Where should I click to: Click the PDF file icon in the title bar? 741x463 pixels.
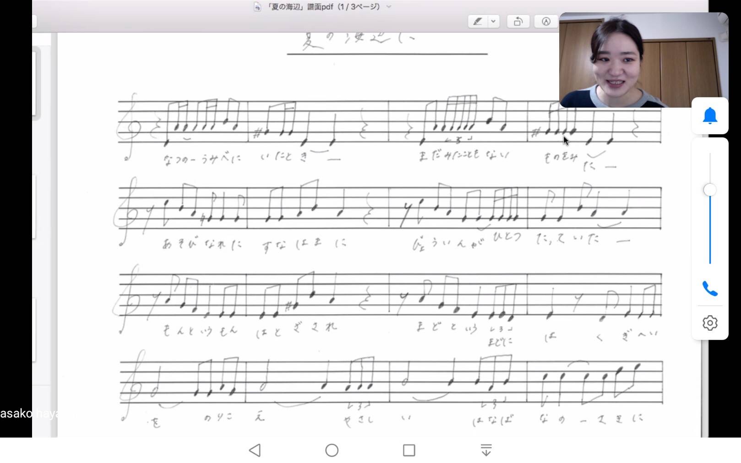click(x=257, y=7)
